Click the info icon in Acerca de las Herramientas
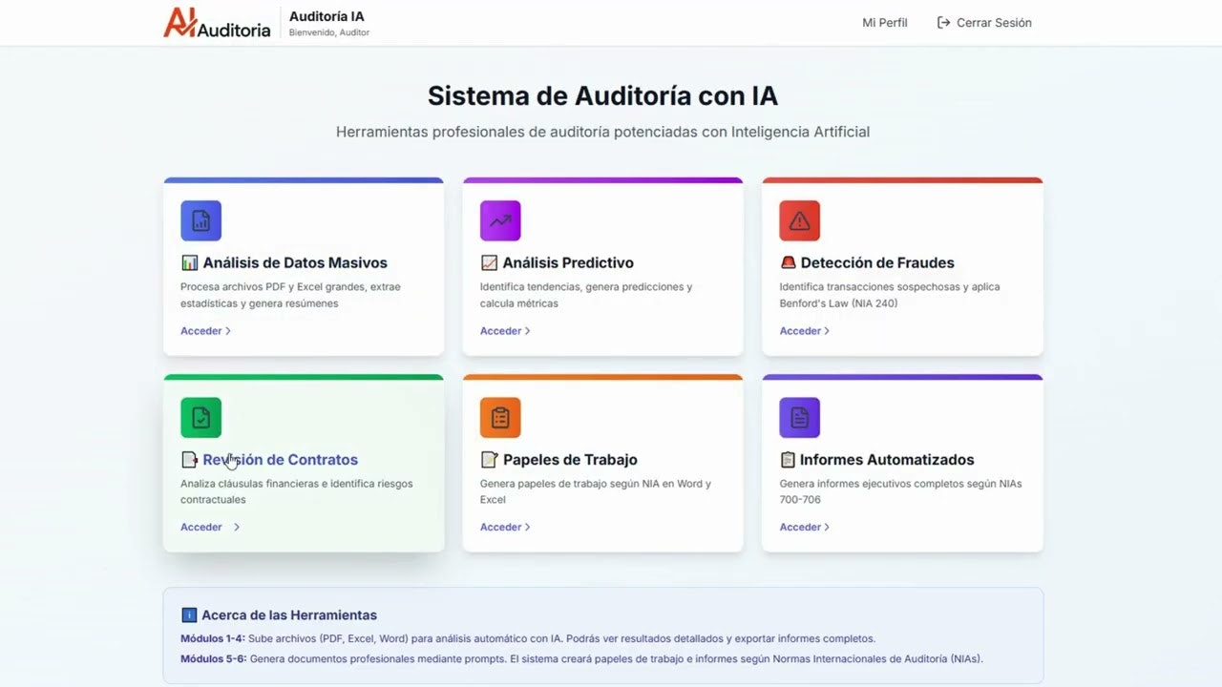1222x687 pixels. pyautogui.click(x=189, y=614)
